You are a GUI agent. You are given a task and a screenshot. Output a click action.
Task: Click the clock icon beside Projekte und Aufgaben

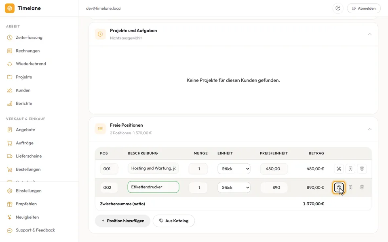click(x=100, y=34)
